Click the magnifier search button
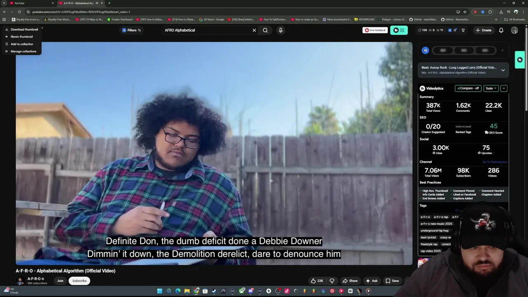528x297 pixels. pos(265,30)
